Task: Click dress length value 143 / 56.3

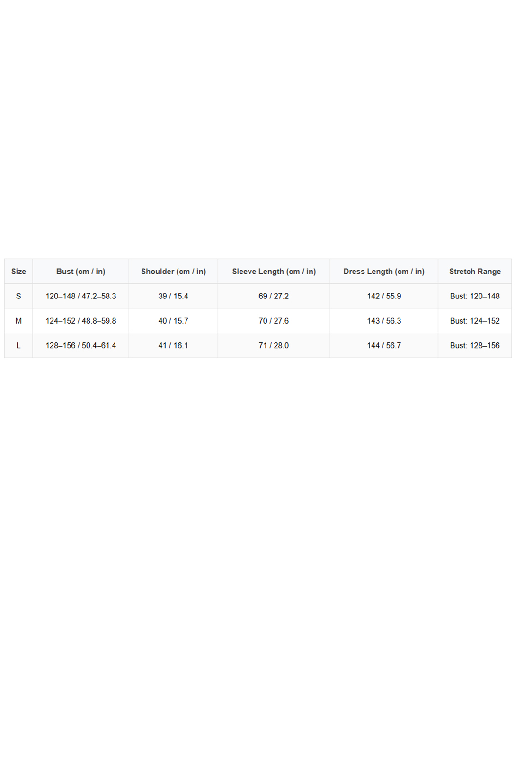Action: point(383,321)
